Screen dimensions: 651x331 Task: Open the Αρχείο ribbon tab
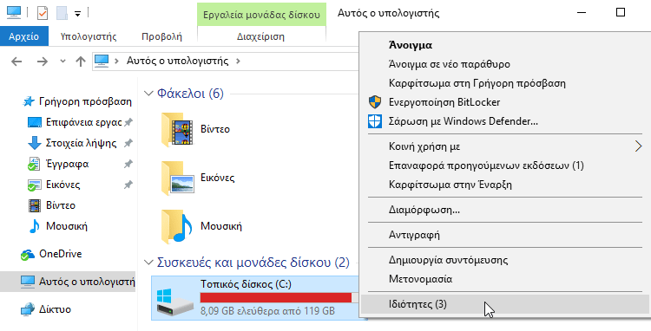coord(24,36)
